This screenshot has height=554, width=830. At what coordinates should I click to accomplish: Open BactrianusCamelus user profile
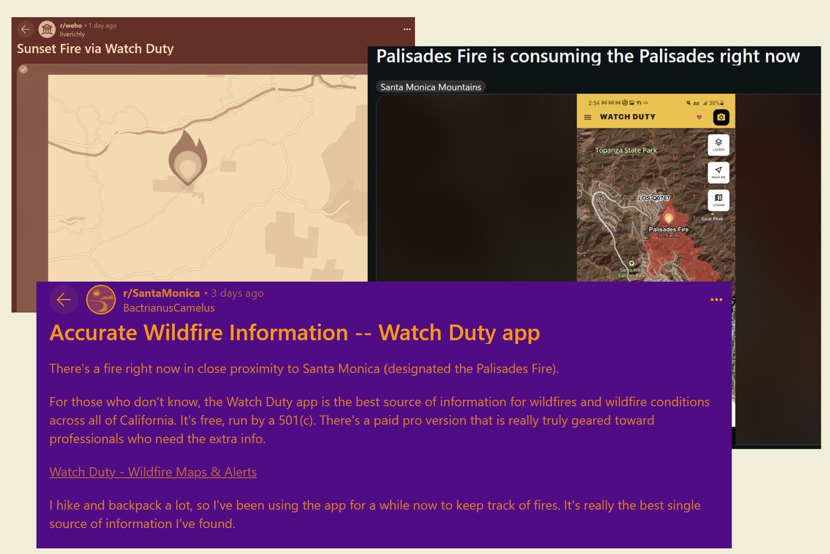169,308
